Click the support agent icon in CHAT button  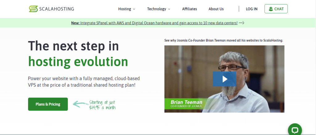271,9
